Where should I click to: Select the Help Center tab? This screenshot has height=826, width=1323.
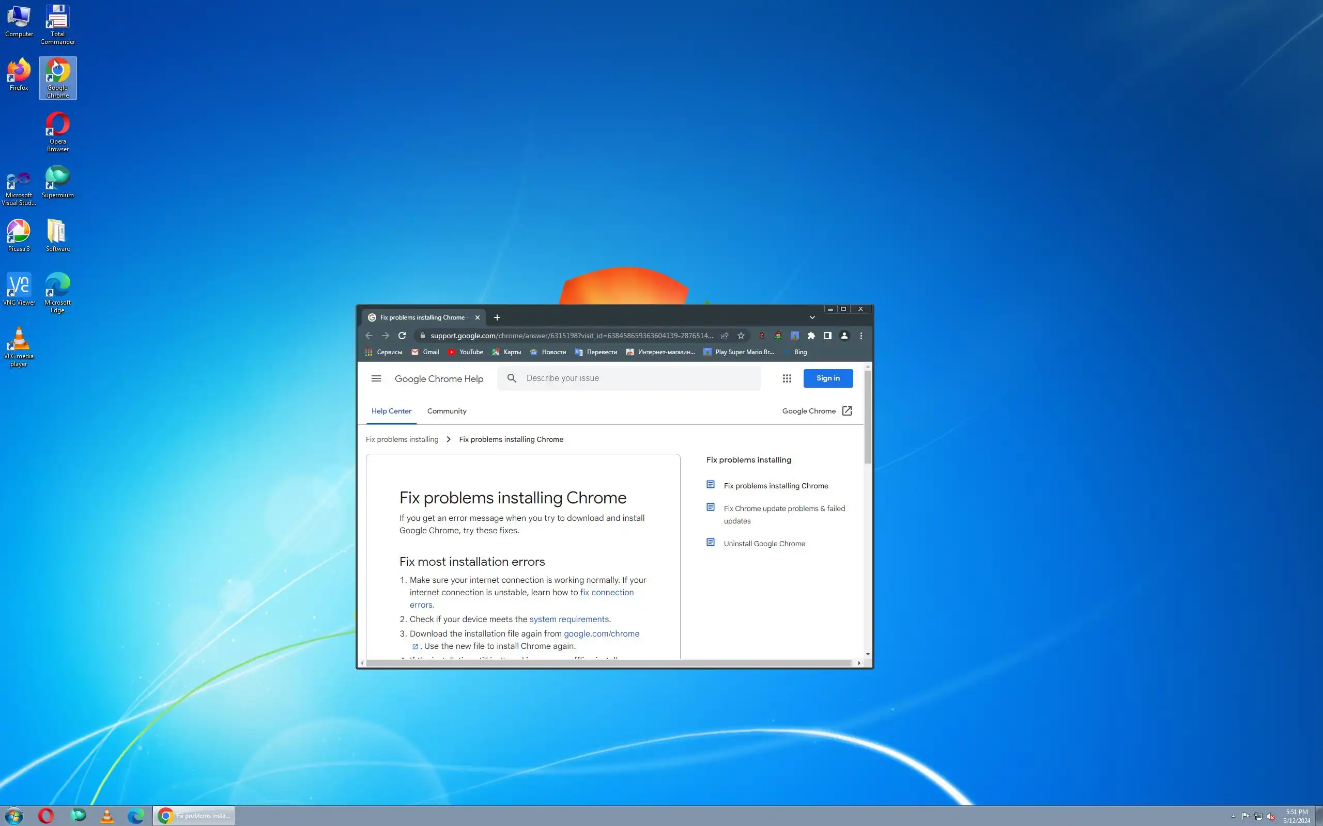pos(391,411)
